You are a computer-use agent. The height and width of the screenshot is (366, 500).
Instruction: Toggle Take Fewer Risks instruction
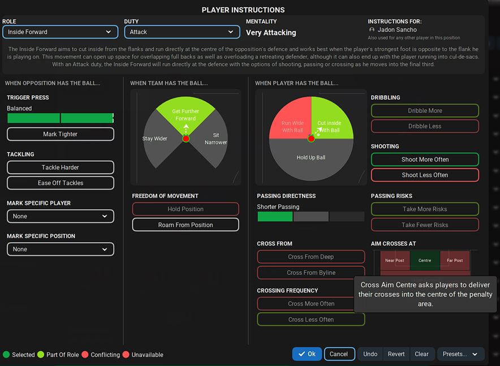[x=425, y=225]
